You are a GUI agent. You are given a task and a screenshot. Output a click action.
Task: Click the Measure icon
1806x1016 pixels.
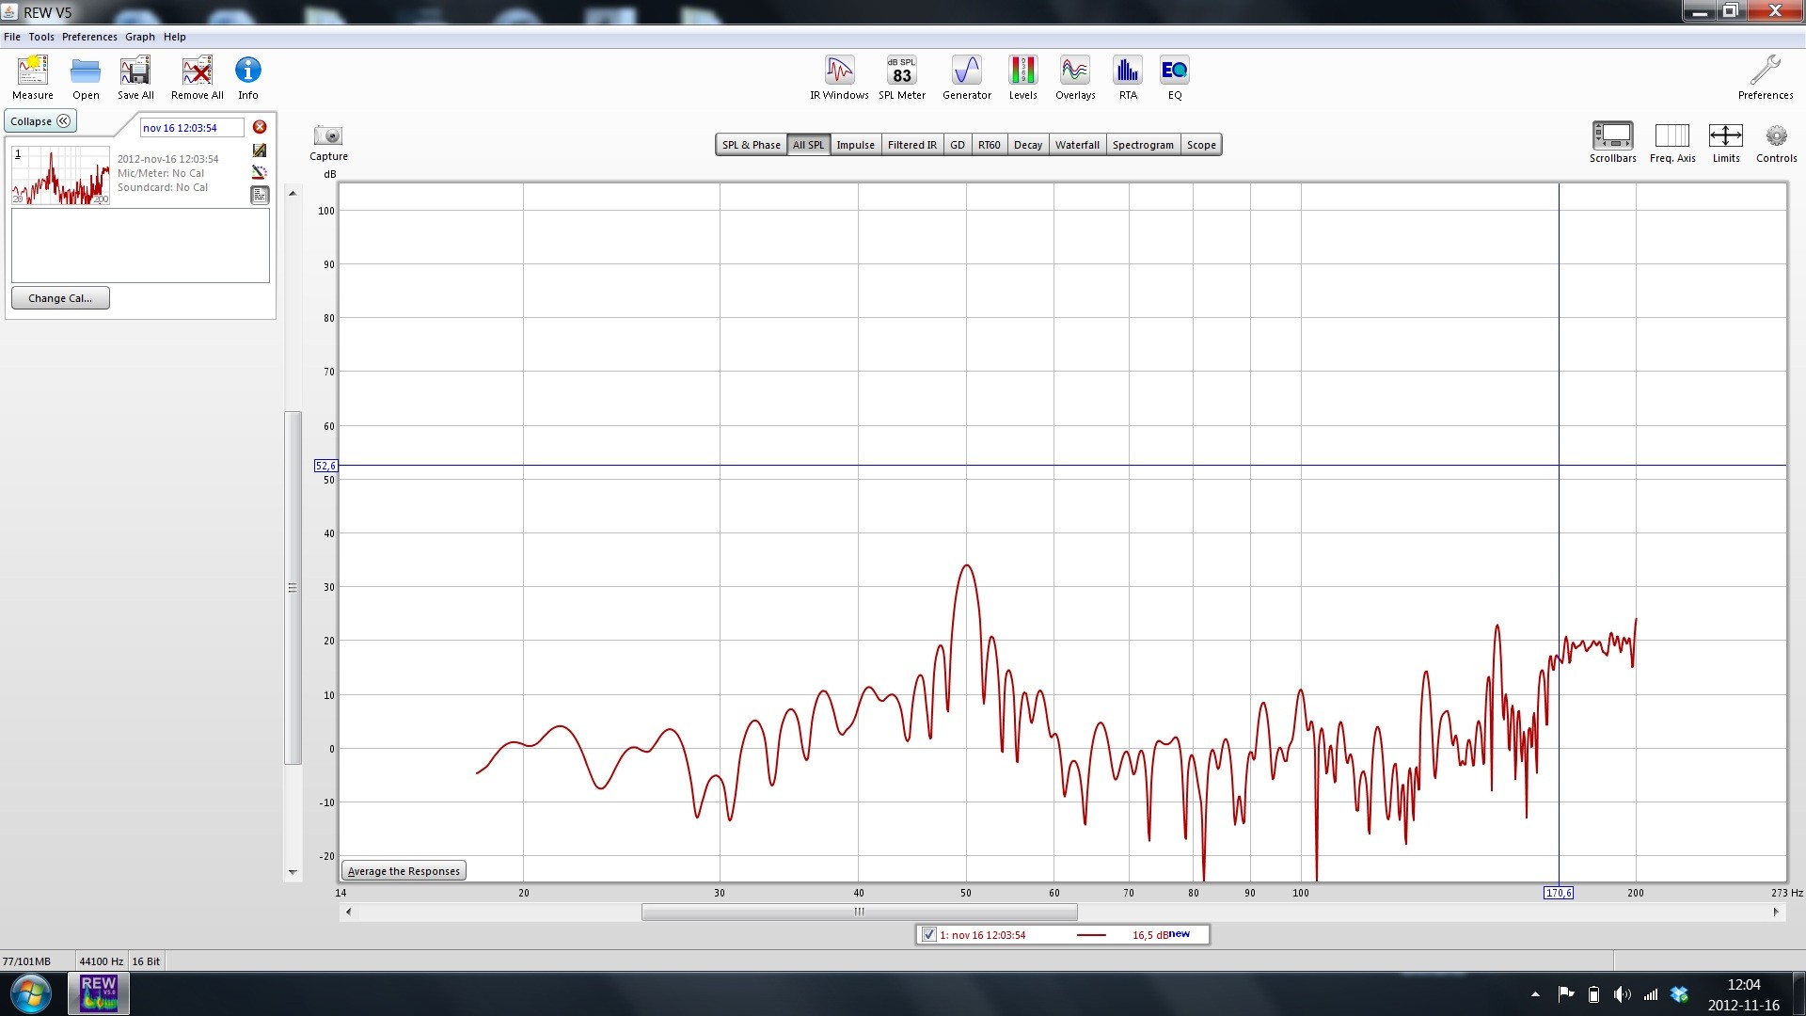point(33,77)
